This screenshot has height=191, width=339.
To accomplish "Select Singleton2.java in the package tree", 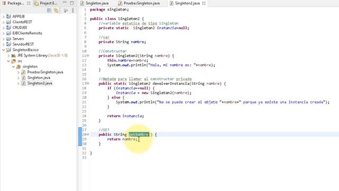I will [x=40, y=83].
